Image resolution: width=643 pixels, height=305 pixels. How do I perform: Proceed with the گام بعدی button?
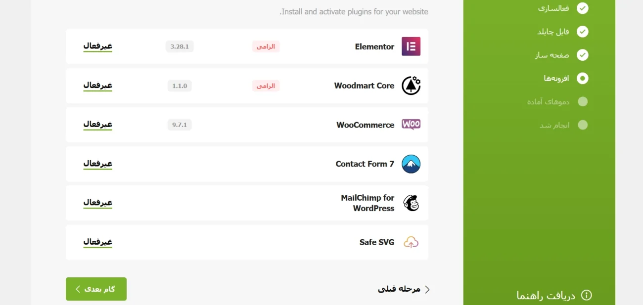[96, 289]
